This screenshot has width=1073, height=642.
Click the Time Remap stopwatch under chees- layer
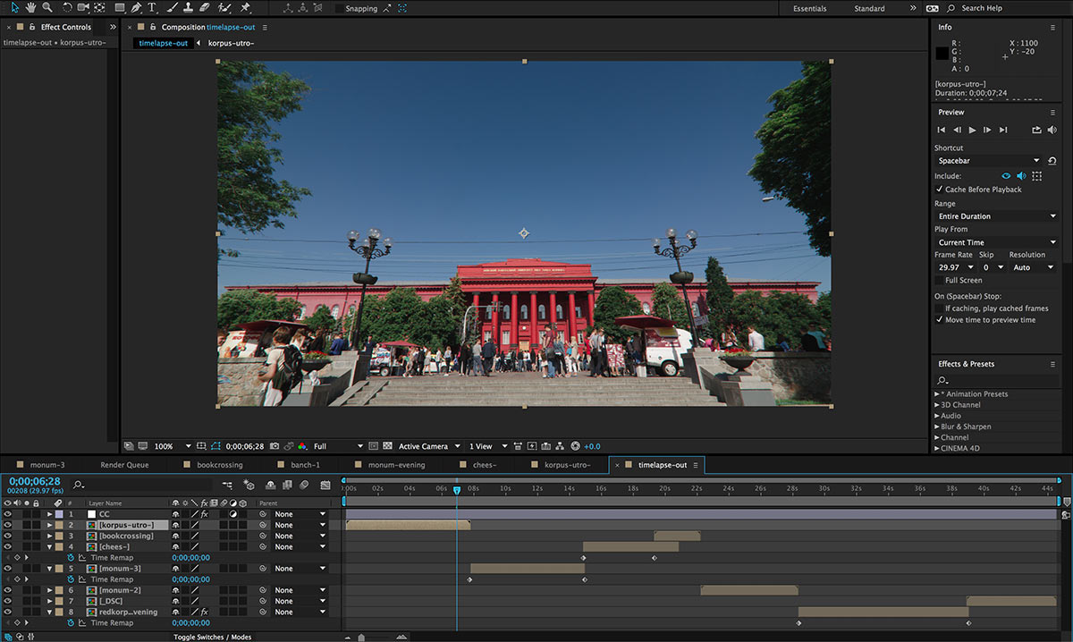click(x=71, y=558)
